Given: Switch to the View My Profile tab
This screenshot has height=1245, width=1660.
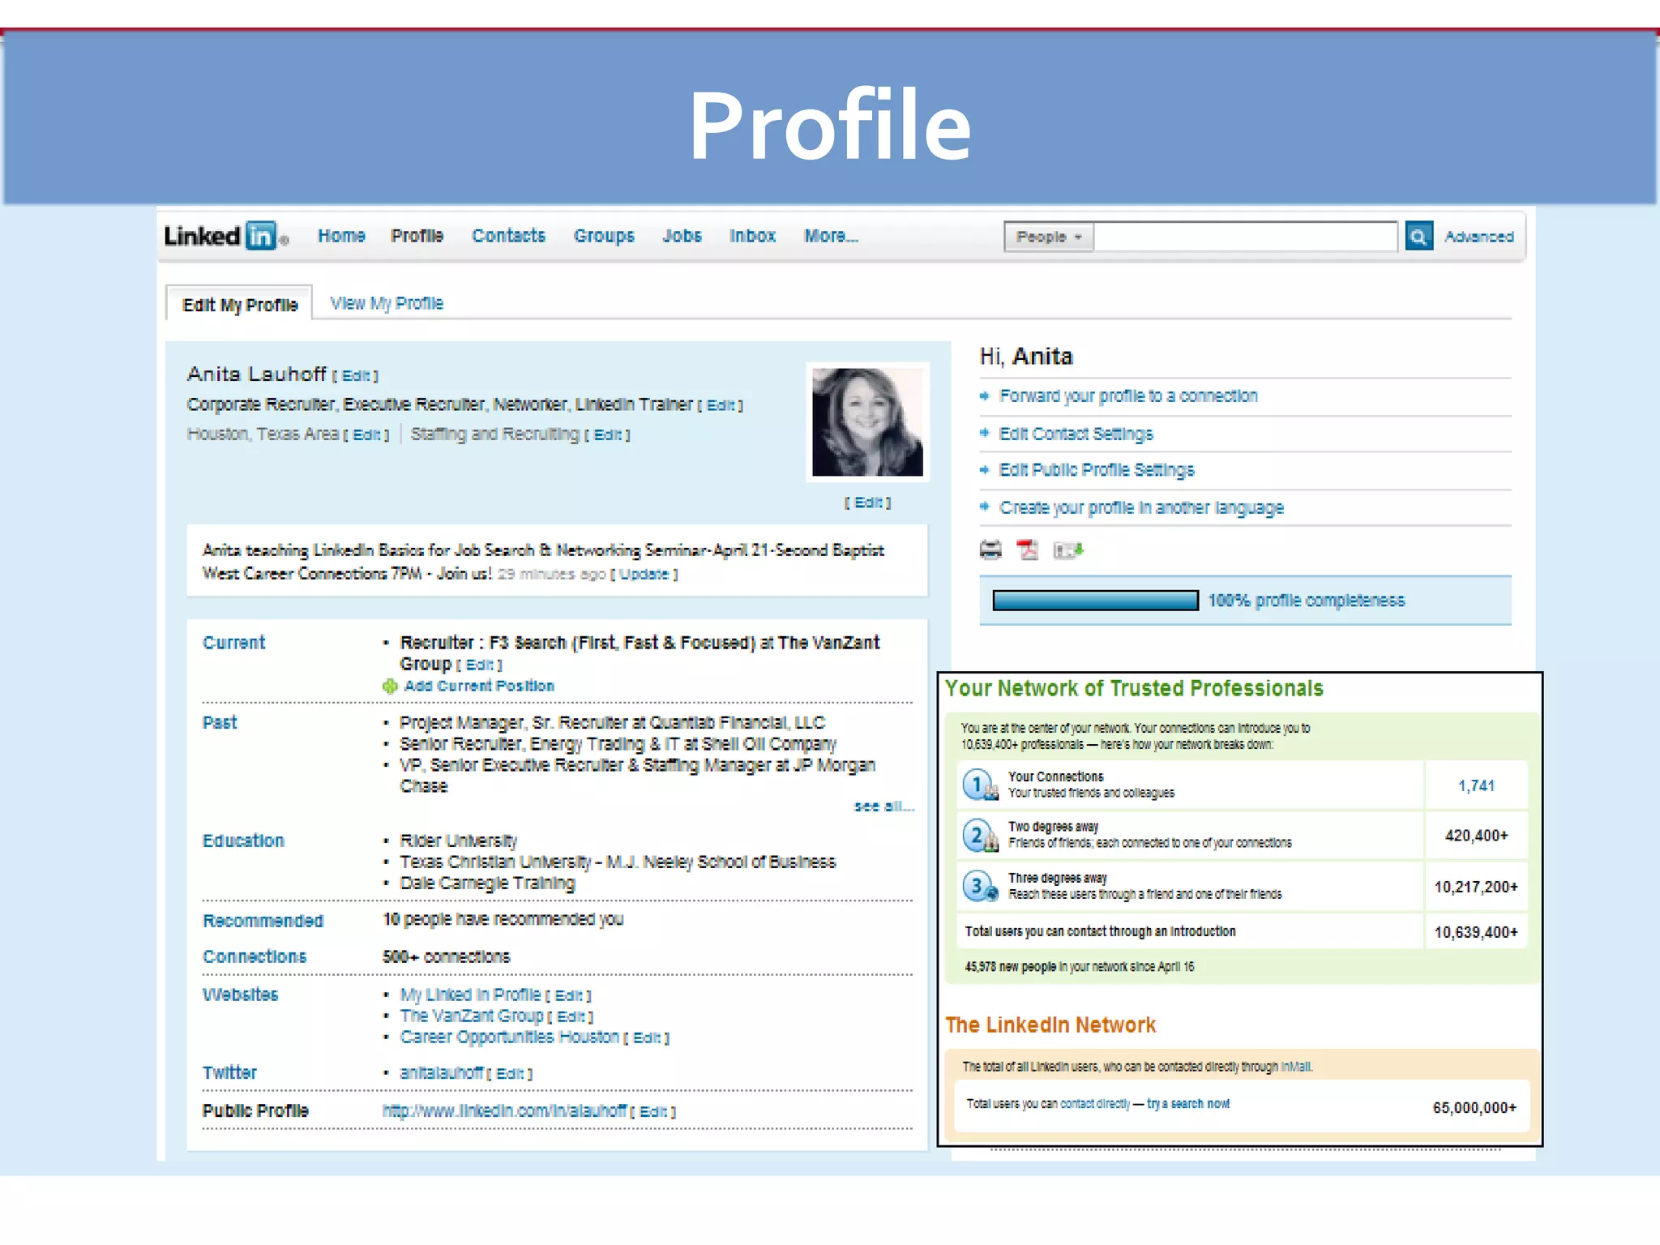Looking at the screenshot, I should (x=387, y=303).
